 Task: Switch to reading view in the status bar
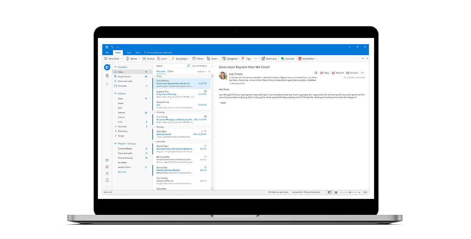point(336,192)
